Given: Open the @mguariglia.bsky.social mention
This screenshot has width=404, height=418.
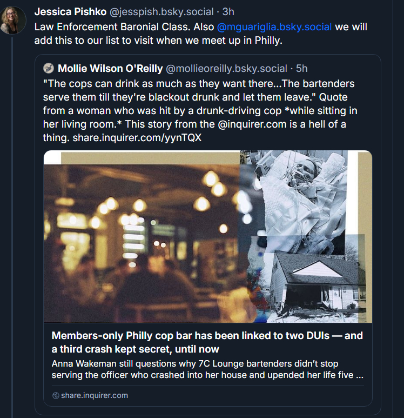Looking at the screenshot, I should (274, 26).
